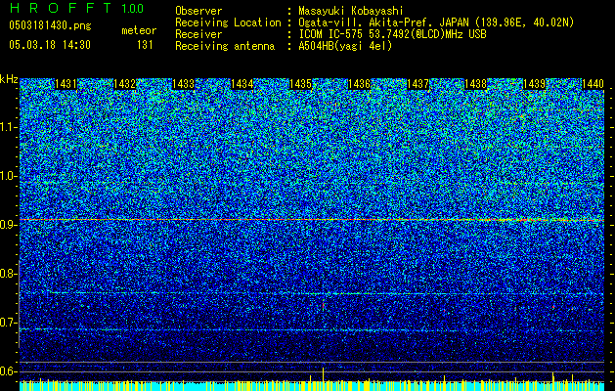Click the 1437 time marker
Image resolution: width=615 pixels, height=391 pixels.
pos(417,84)
